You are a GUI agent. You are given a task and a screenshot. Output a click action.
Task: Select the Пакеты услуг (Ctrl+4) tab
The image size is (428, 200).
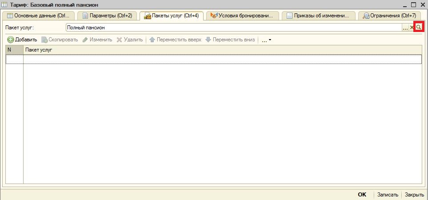click(171, 16)
